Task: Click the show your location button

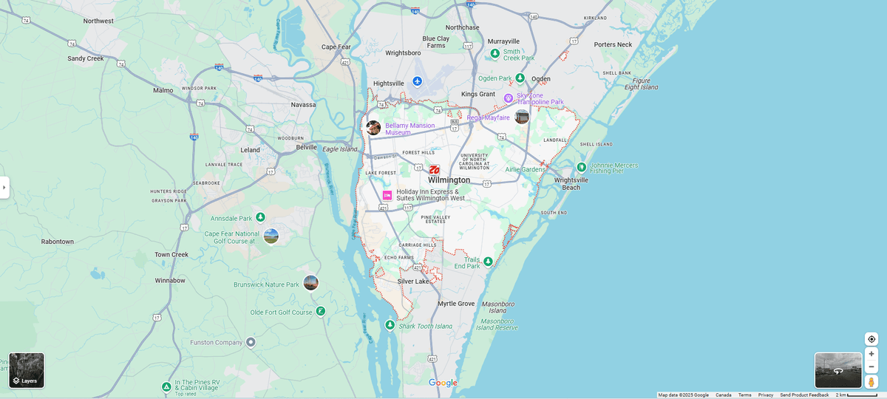Action: [871, 339]
